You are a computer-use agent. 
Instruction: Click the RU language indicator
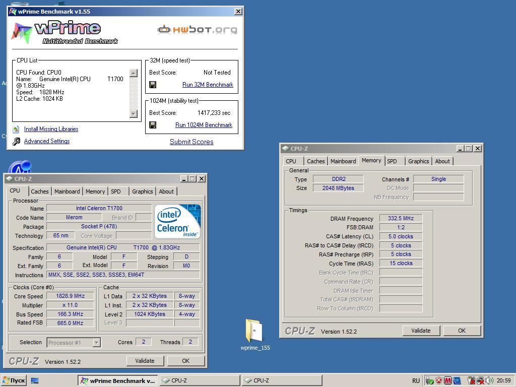(x=416, y=381)
